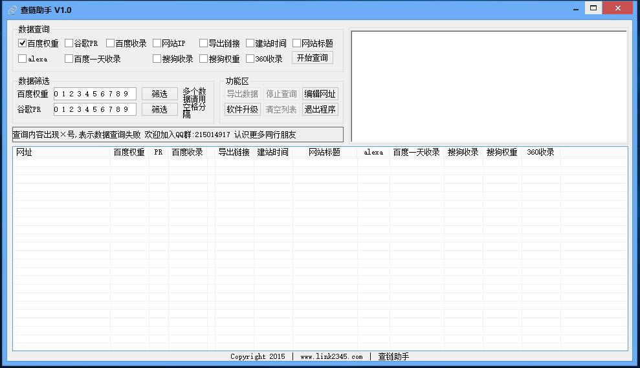Image resolution: width=640 pixels, height=368 pixels.
Task: Click inside the large blank text box
Action: point(489,85)
